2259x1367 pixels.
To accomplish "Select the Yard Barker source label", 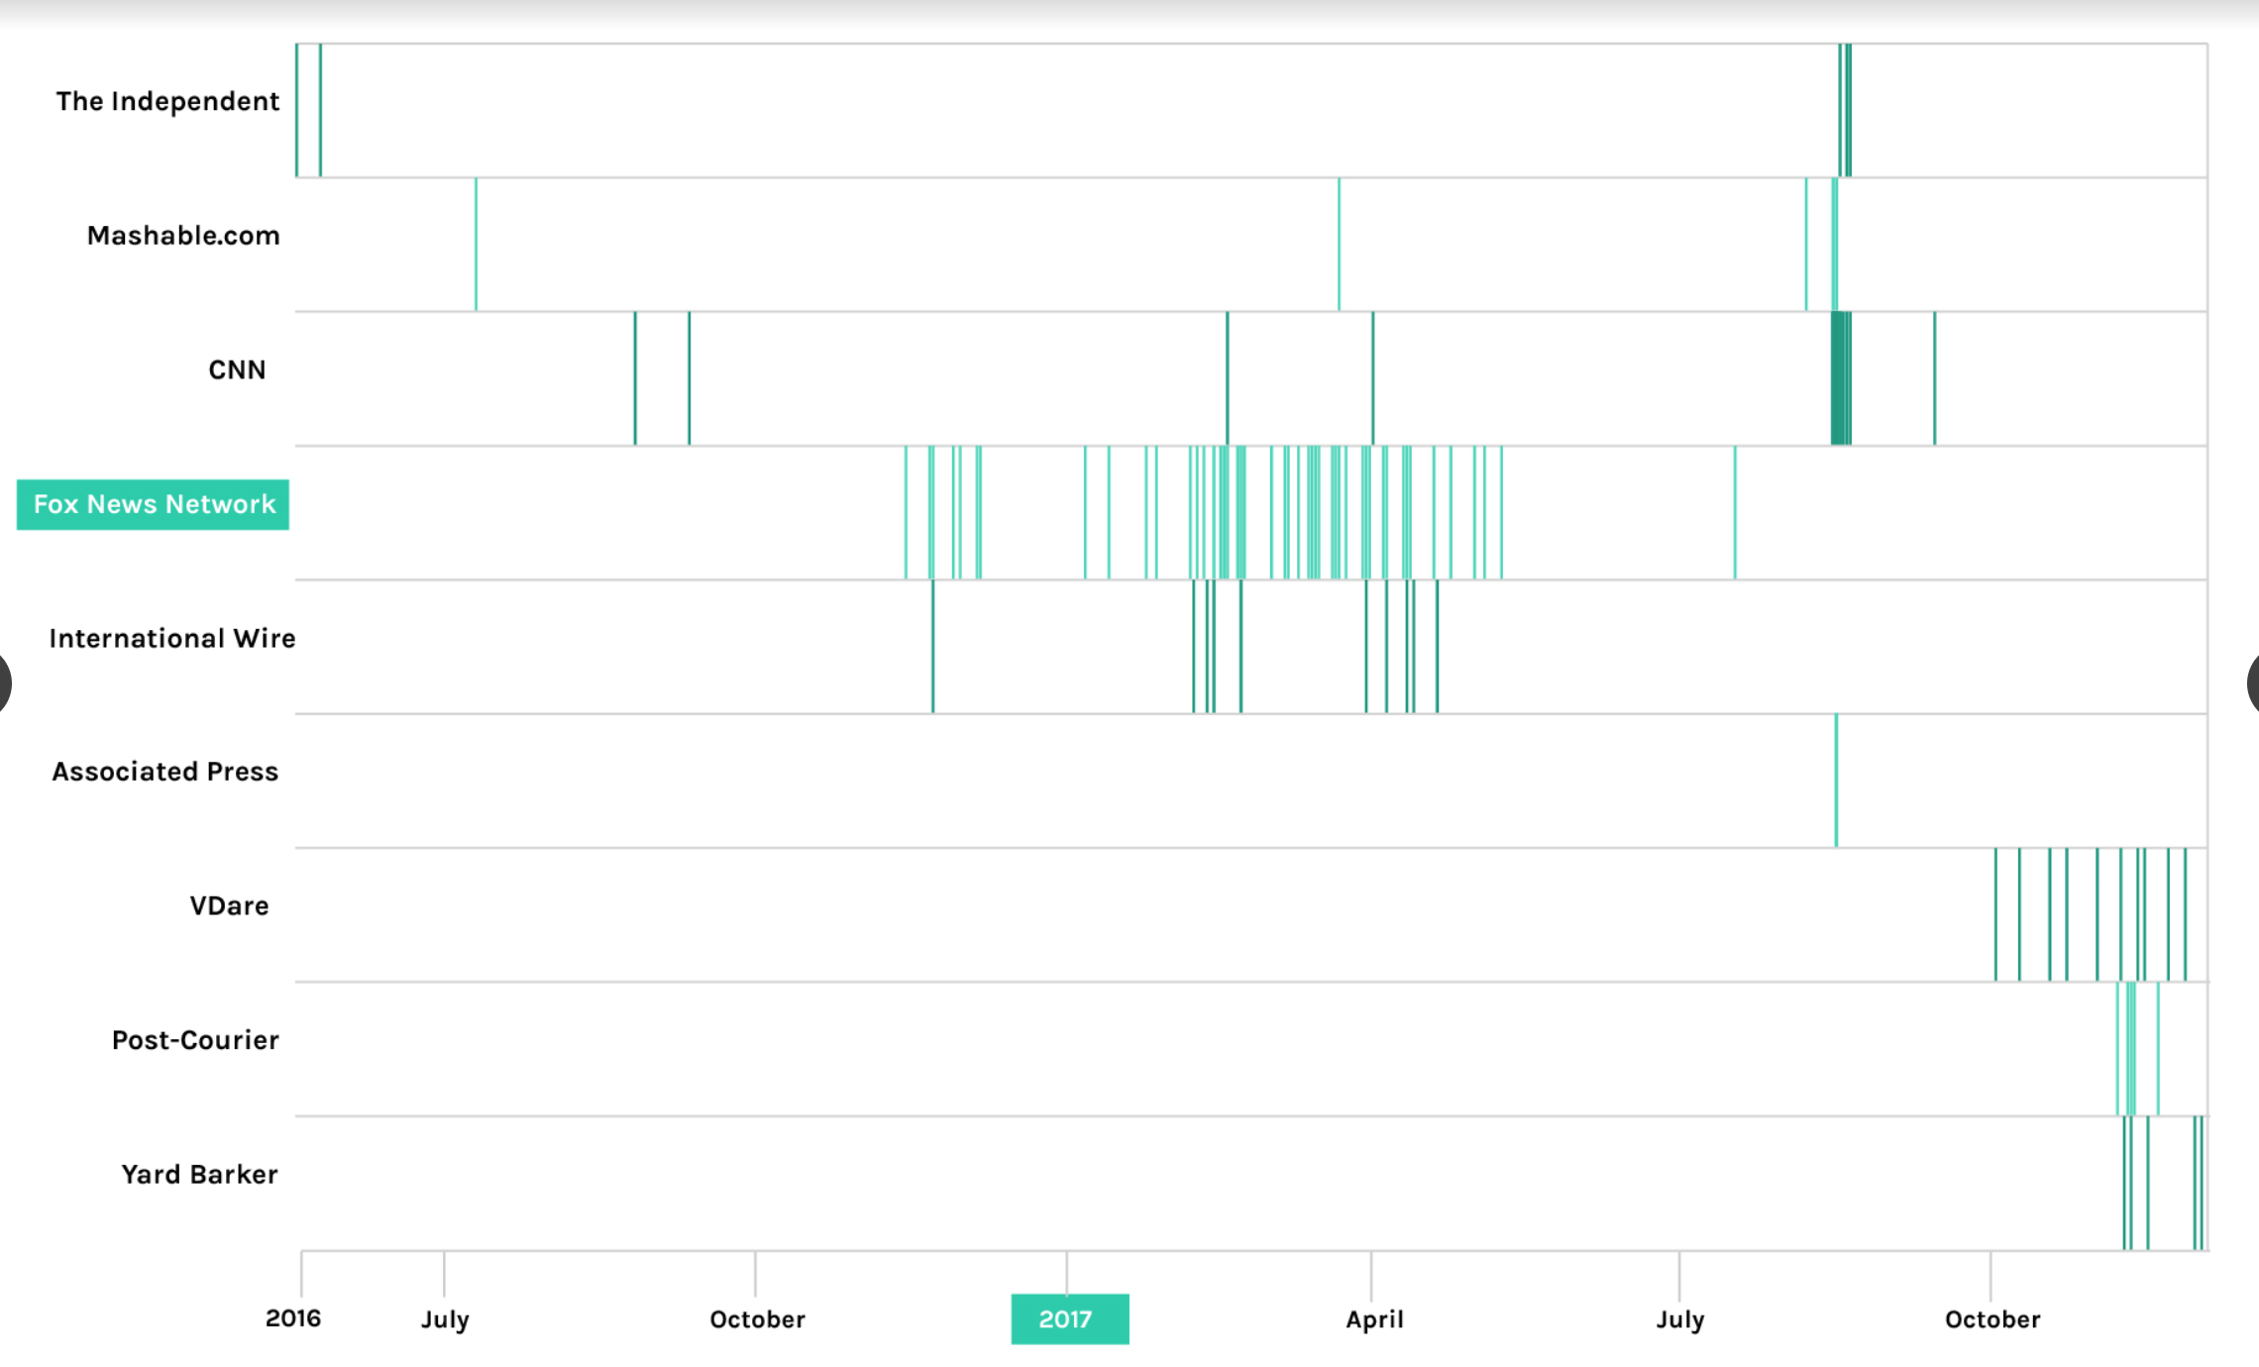I will 199,1174.
